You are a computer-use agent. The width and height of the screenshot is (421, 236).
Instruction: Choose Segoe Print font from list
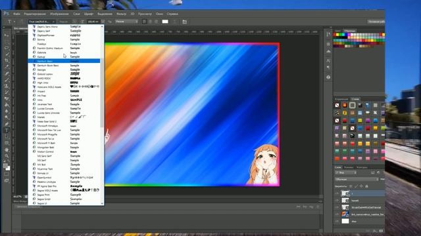click(x=64, y=195)
